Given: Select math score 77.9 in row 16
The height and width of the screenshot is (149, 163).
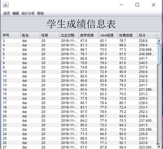Looking at the screenshot, I should (x=89, y=98).
